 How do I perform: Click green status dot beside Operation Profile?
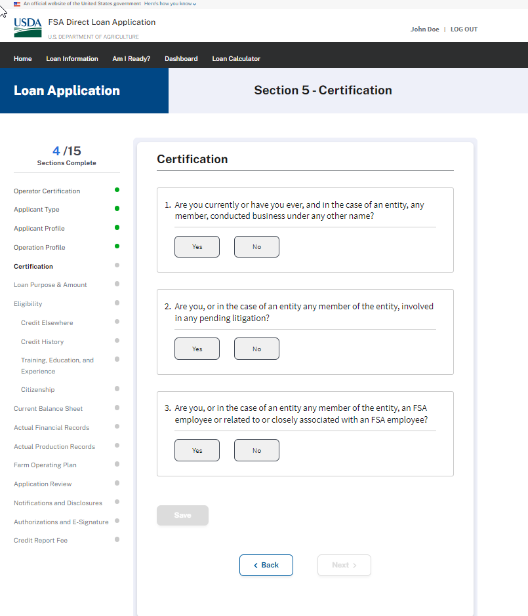[117, 246]
